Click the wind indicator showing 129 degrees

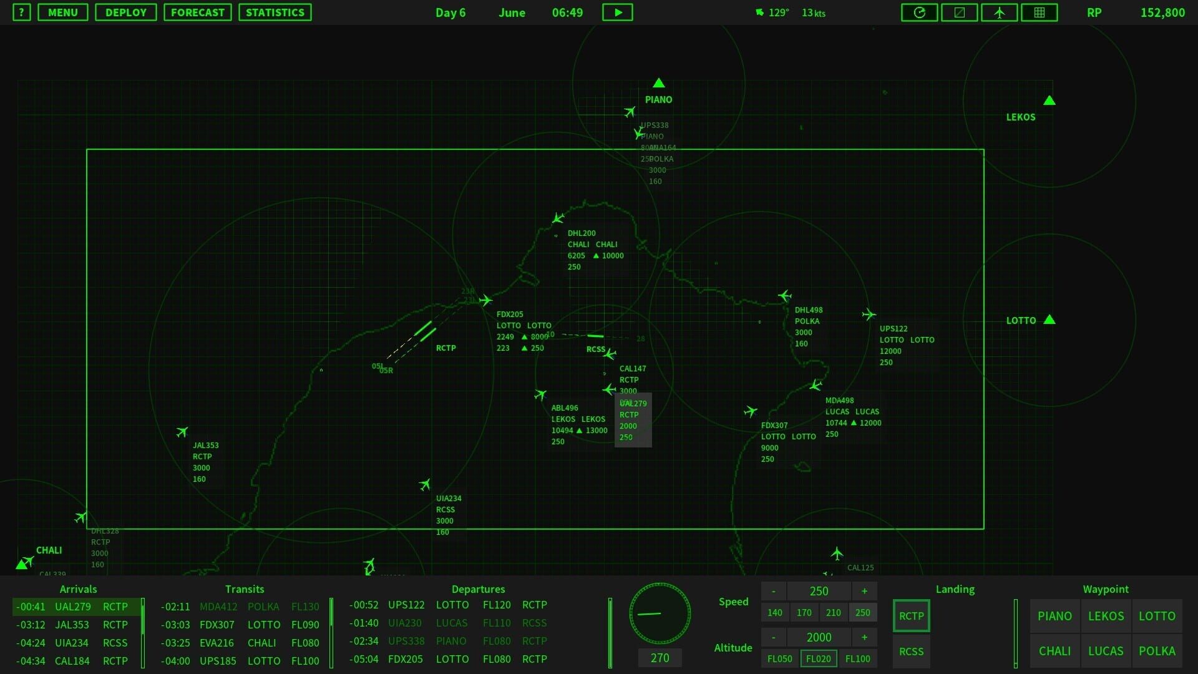click(774, 12)
